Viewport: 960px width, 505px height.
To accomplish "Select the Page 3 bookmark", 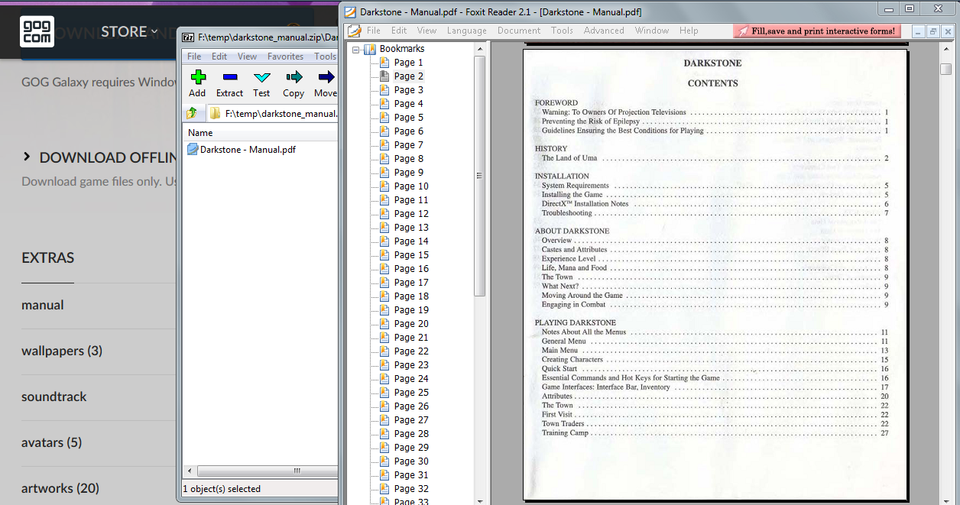I will point(408,90).
